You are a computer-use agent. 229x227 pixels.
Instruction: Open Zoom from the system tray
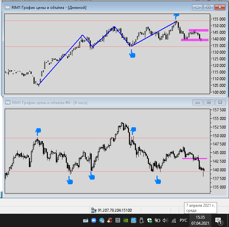(94, 220)
